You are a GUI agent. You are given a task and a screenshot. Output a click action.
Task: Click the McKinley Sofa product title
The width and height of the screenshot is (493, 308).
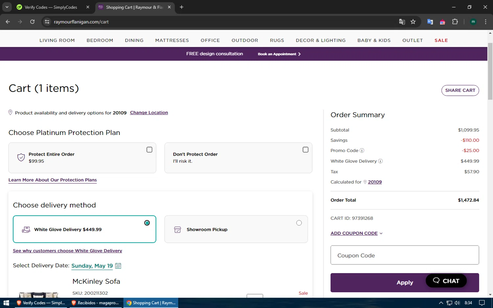pyautogui.click(x=96, y=281)
